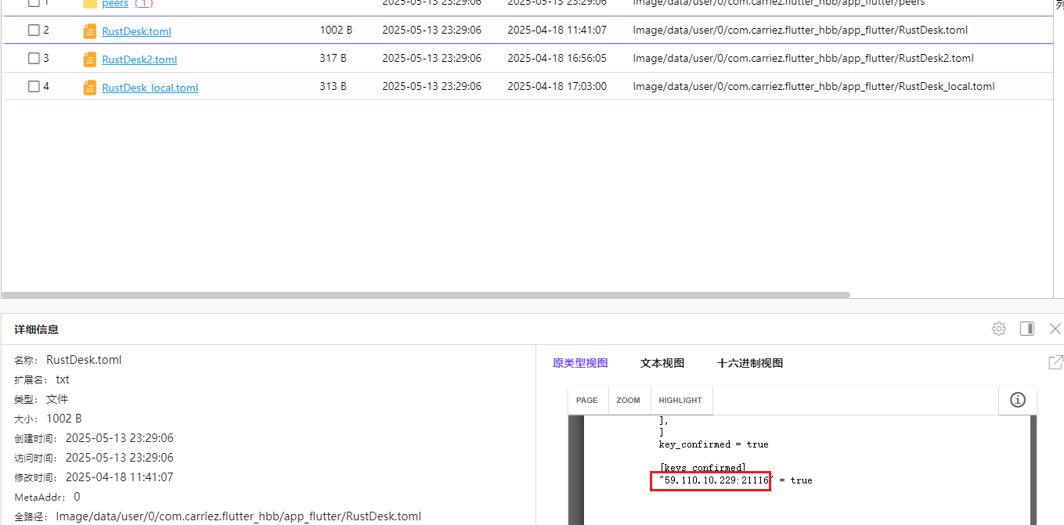This screenshot has height=525, width=1064.
Task: Switch to 原类型视图 tab
Action: (x=580, y=363)
